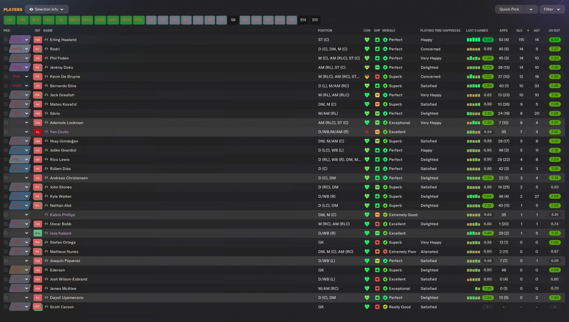
Task: Click the Int badge on Kyle Walker's row
Action: (38, 196)
